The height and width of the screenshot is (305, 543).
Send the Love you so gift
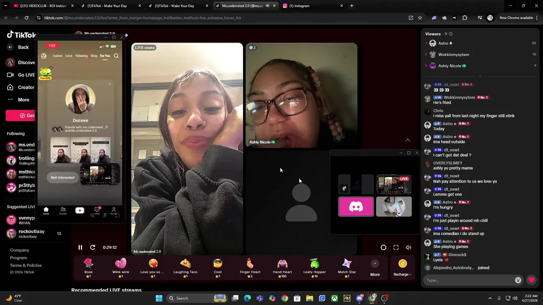(x=153, y=268)
